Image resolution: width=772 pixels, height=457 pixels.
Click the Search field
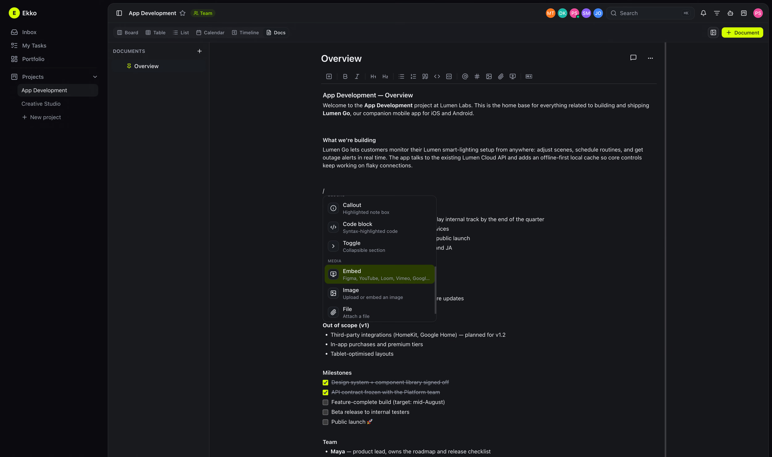[650, 13]
